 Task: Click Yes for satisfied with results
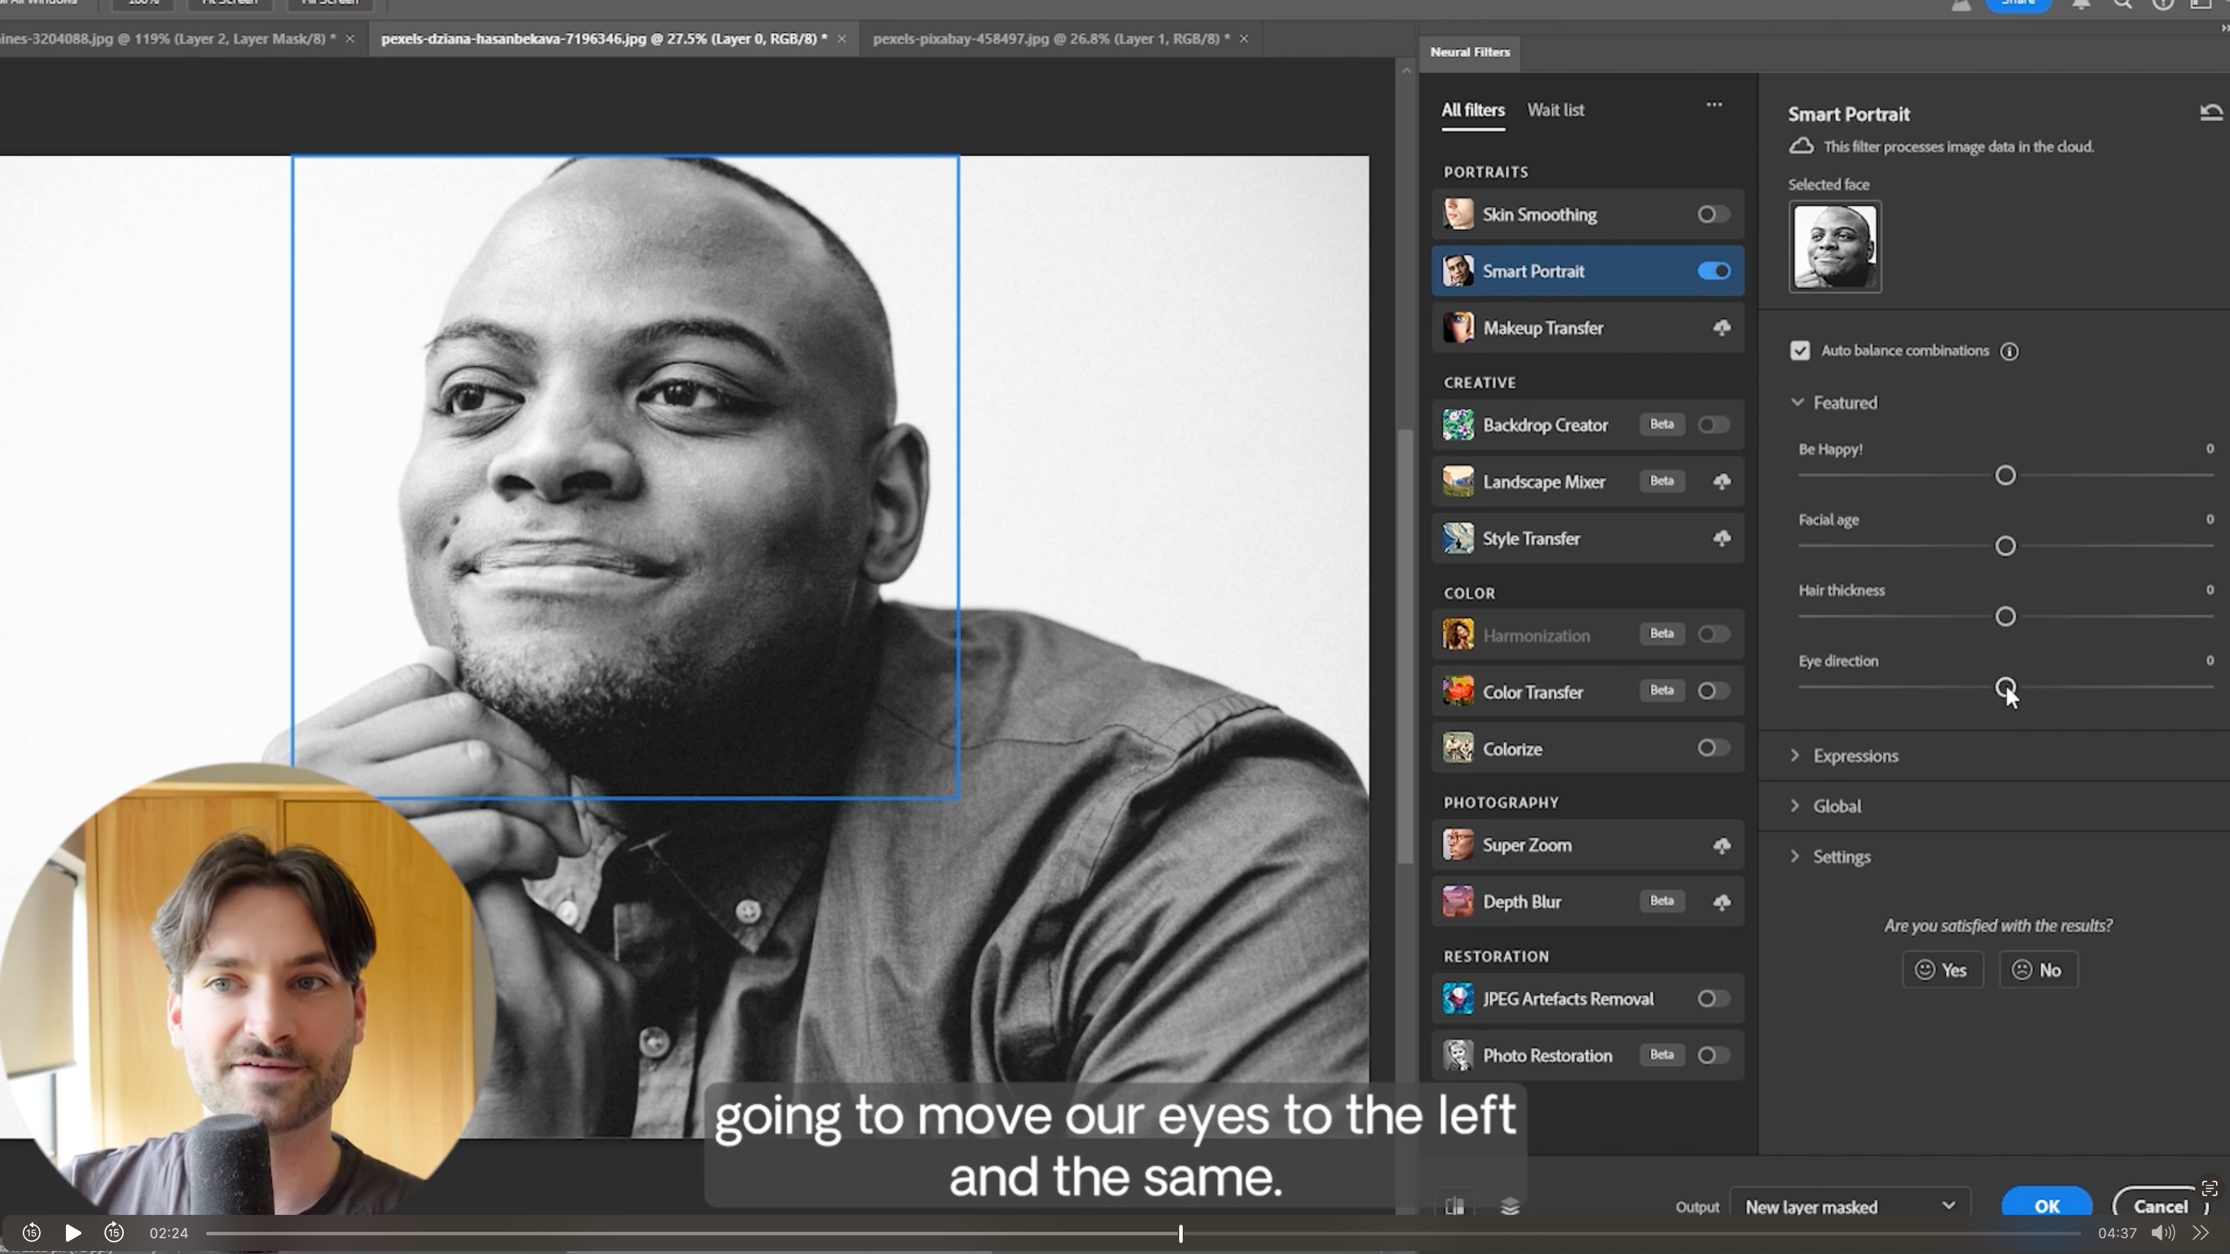[x=1942, y=970]
